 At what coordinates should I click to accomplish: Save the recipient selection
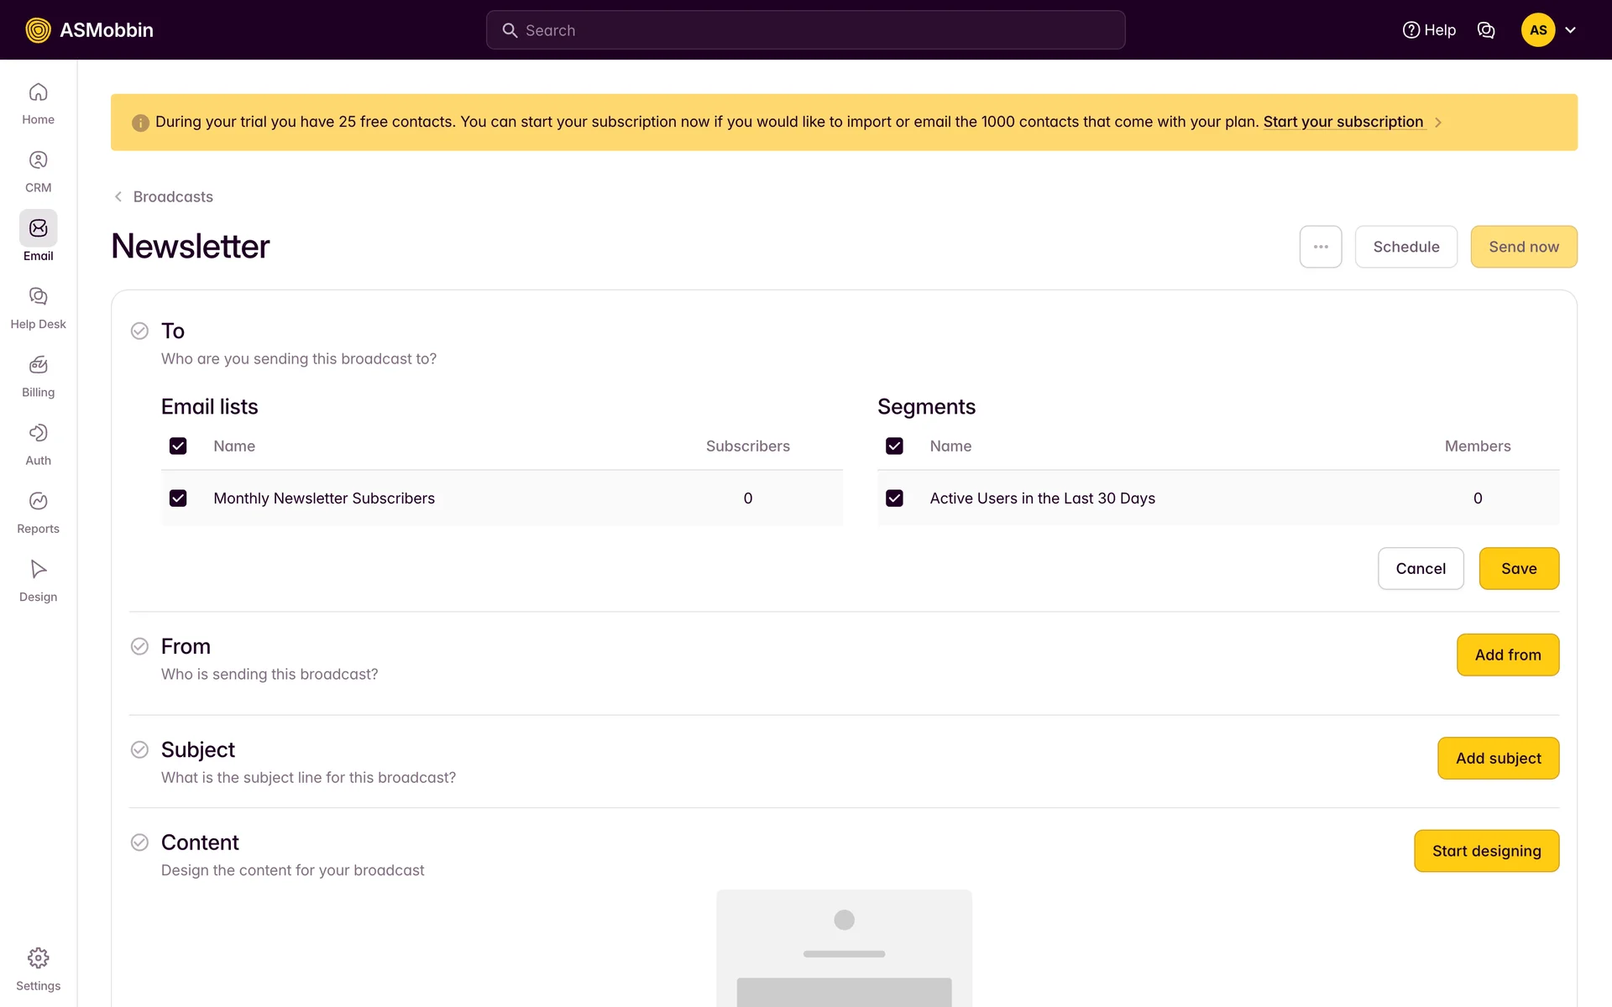pyautogui.click(x=1518, y=569)
